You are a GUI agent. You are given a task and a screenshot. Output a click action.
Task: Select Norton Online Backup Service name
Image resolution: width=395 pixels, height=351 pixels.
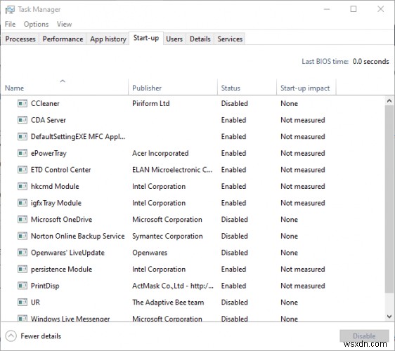(x=78, y=237)
